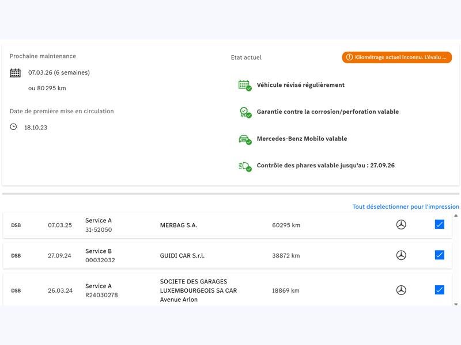461x345 pixels.
Task: Click Mercedes star logo in the 26.03.24 row
Action: coord(401,290)
